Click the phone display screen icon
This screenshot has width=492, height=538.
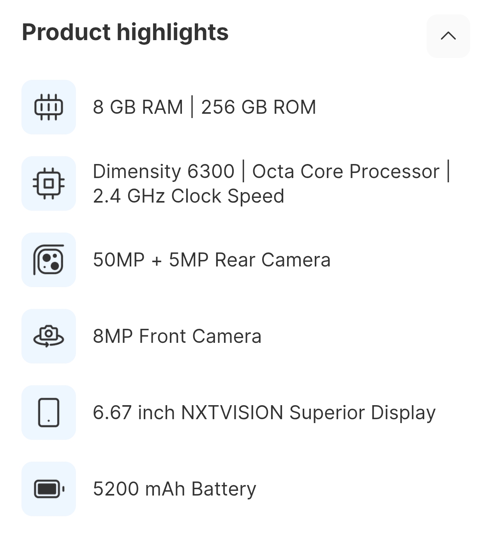(49, 413)
